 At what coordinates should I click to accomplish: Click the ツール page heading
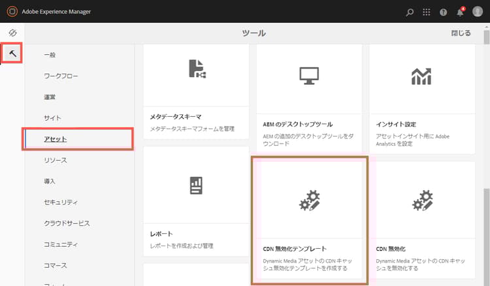[253, 33]
